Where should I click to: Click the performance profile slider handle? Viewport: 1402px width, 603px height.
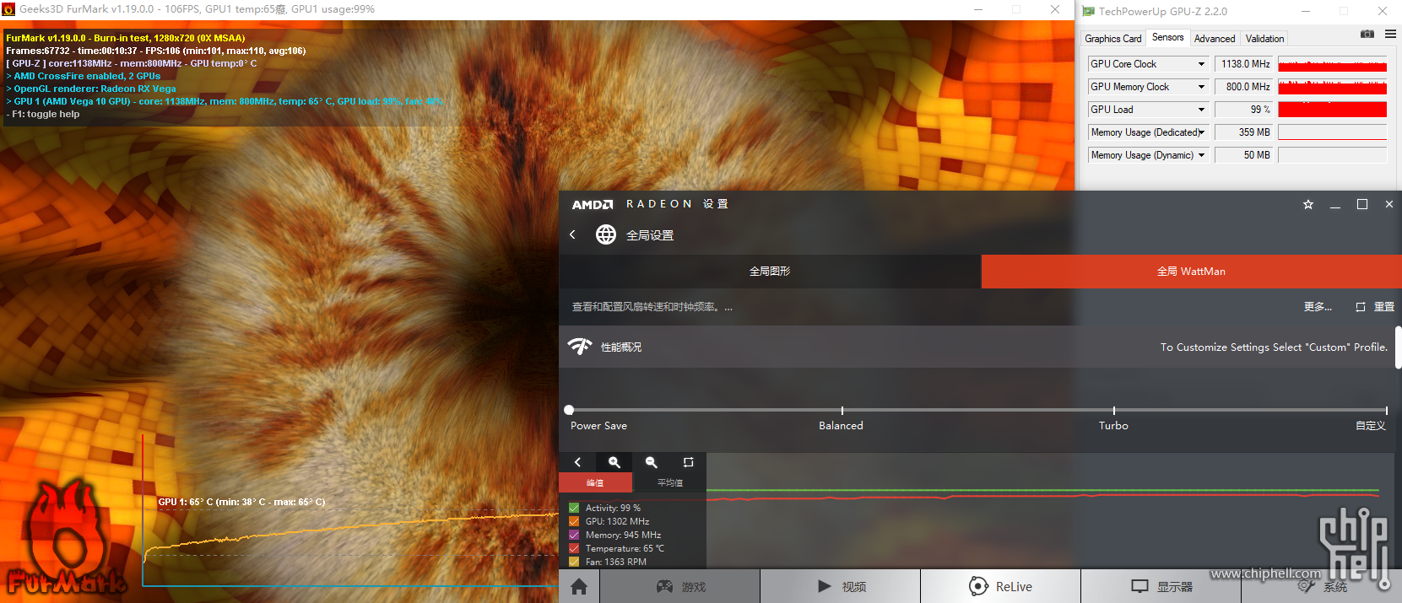coord(569,410)
